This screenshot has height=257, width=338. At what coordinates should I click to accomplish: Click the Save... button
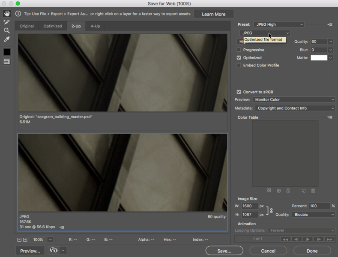[x=224, y=251]
